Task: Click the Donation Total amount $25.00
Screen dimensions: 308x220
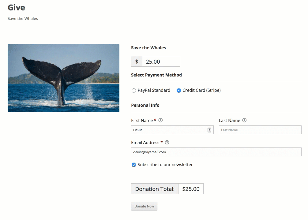Action: 191,189
